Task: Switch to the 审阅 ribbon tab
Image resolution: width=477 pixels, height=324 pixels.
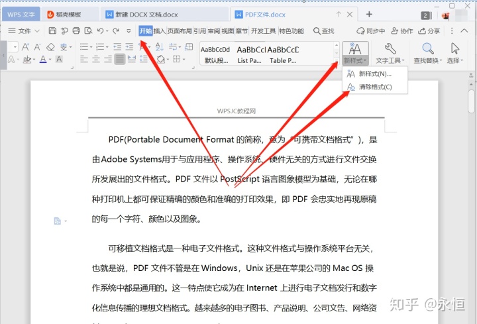Action: [214, 30]
